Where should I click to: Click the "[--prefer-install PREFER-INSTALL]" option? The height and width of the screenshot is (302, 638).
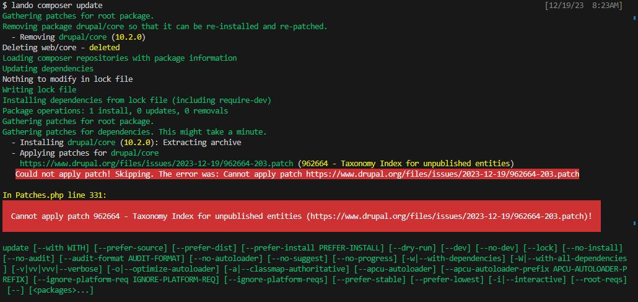coord(312,248)
